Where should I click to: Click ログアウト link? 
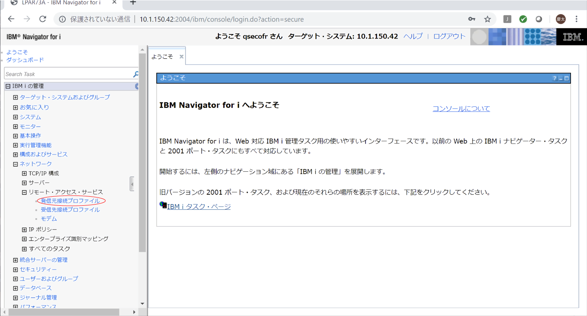[450, 36]
